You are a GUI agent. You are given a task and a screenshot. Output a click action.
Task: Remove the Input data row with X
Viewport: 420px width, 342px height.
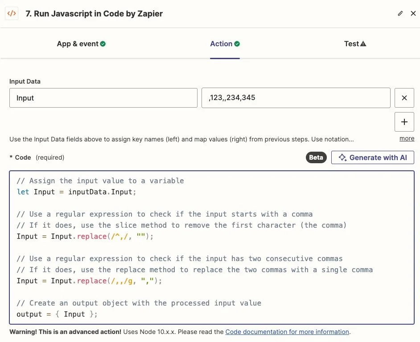click(x=404, y=98)
